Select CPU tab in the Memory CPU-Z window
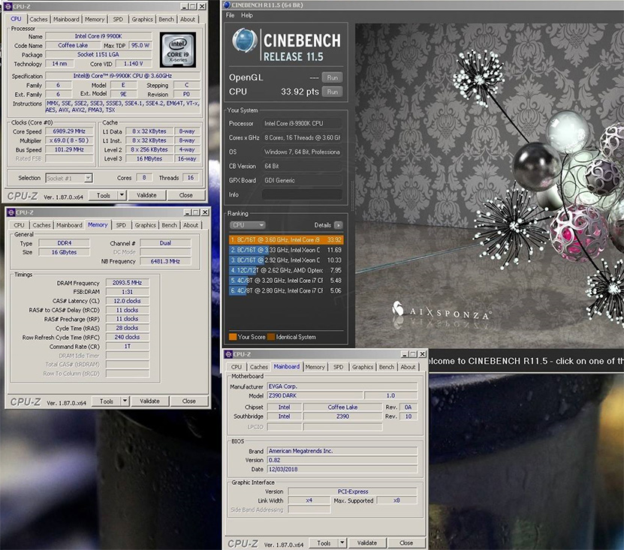 click(19, 225)
